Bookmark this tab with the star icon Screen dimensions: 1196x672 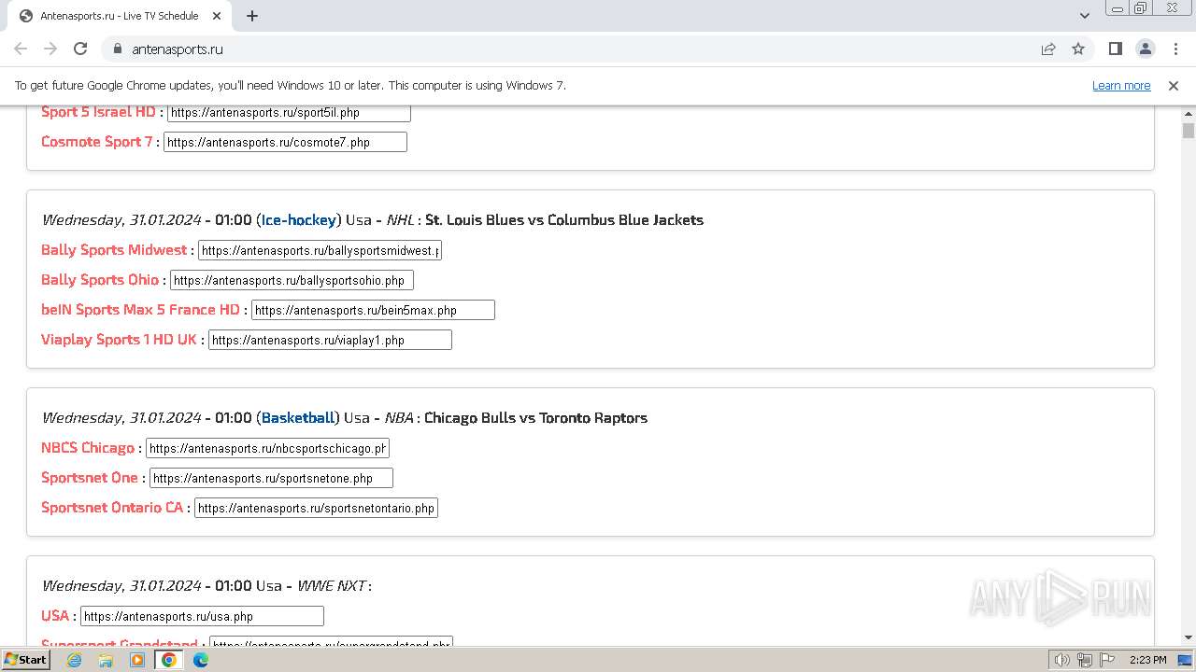click(x=1078, y=49)
